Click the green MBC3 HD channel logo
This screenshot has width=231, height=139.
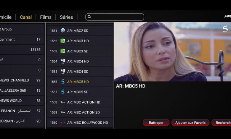click(x=63, y=41)
